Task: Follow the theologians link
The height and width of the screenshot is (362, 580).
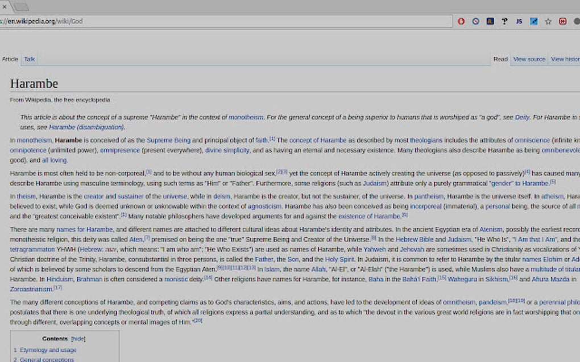Action: pos(426,140)
